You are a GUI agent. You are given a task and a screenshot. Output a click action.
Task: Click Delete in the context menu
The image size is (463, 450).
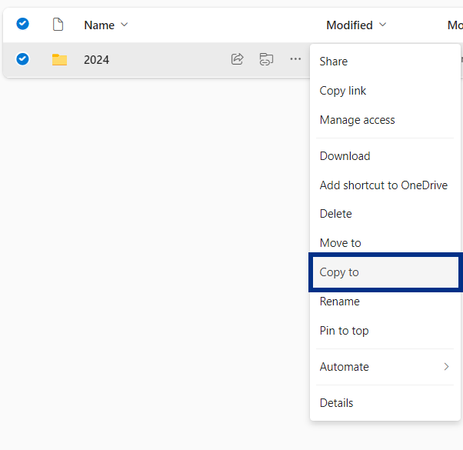(x=335, y=214)
